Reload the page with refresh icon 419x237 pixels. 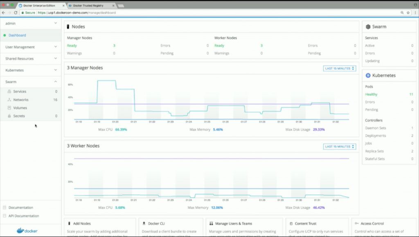[16, 13]
